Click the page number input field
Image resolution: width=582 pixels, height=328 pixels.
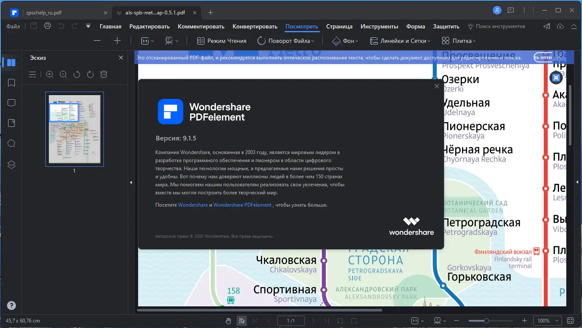click(x=291, y=320)
